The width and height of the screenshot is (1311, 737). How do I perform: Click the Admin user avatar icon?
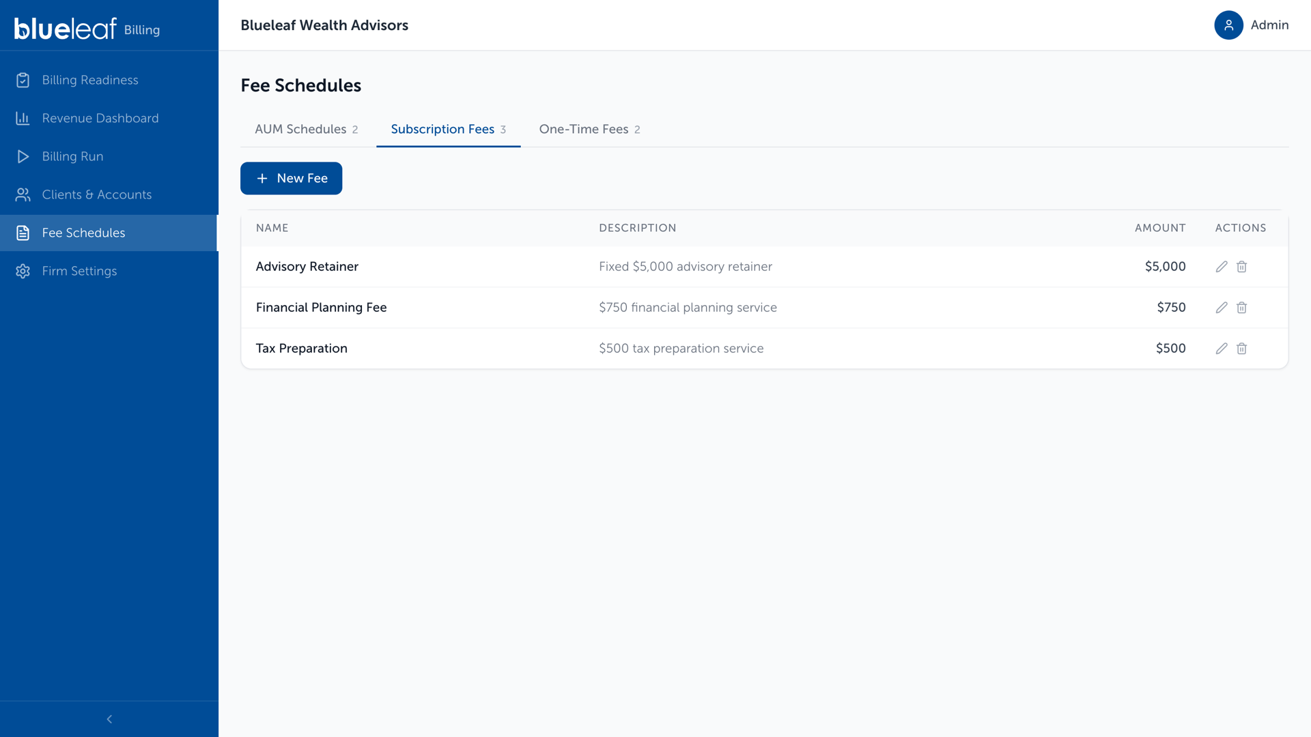coord(1228,25)
